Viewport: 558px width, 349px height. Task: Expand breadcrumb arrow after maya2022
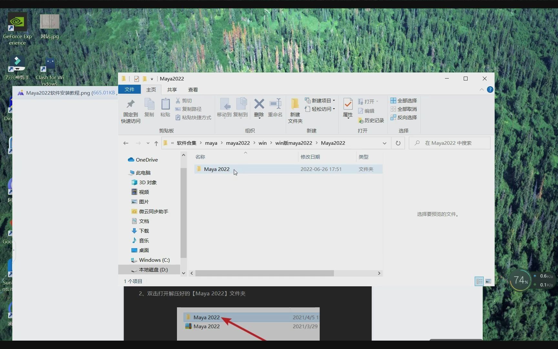pyautogui.click(x=254, y=143)
